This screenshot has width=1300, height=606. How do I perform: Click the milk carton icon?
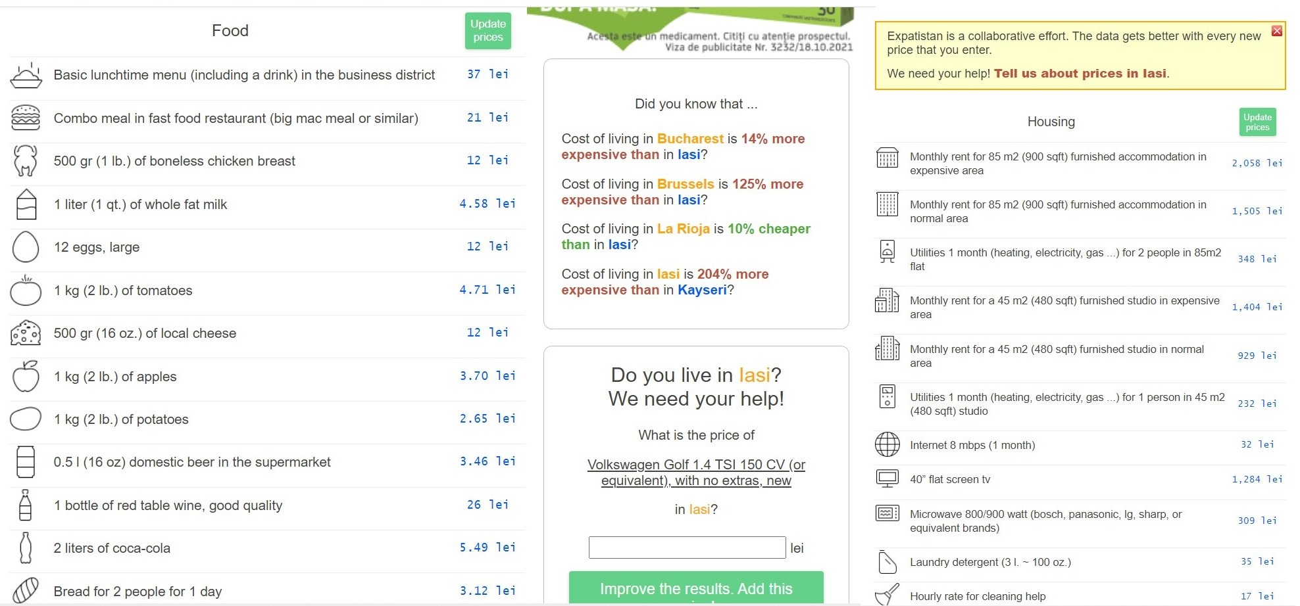(26, 204)
